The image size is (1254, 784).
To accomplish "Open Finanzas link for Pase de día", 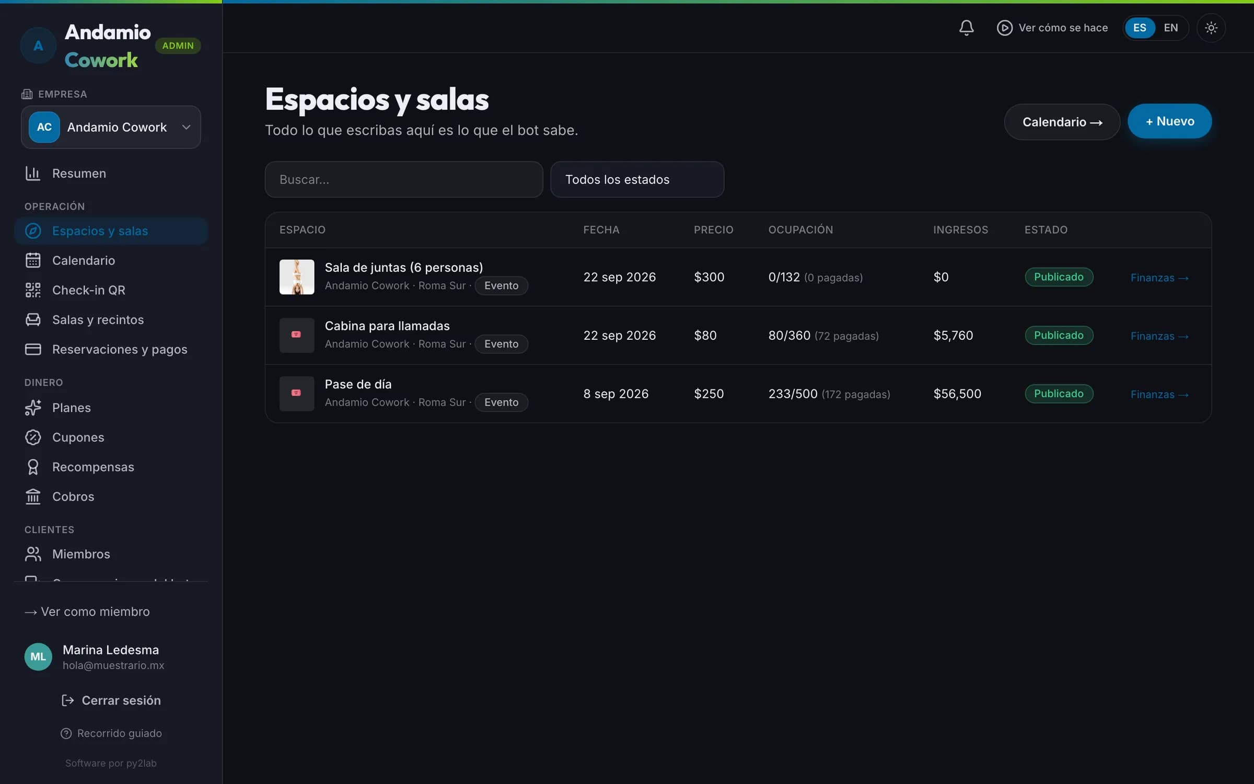I will (x=1159, y=395).
